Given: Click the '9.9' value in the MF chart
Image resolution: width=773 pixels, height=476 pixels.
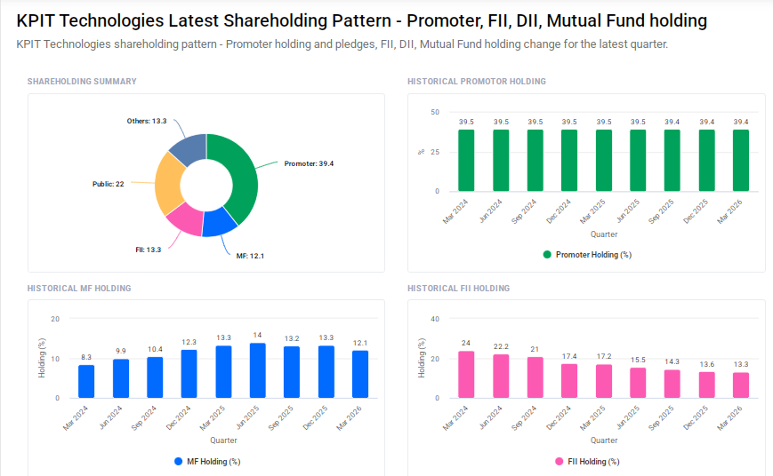Looking at the screenshot, I should pos(121,351).
